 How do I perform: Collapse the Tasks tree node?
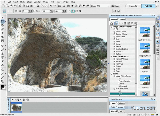tap(111, 74)
